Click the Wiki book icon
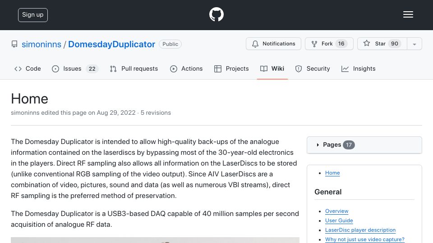This screenshot has height=243, width=433. tap(264, 68)
